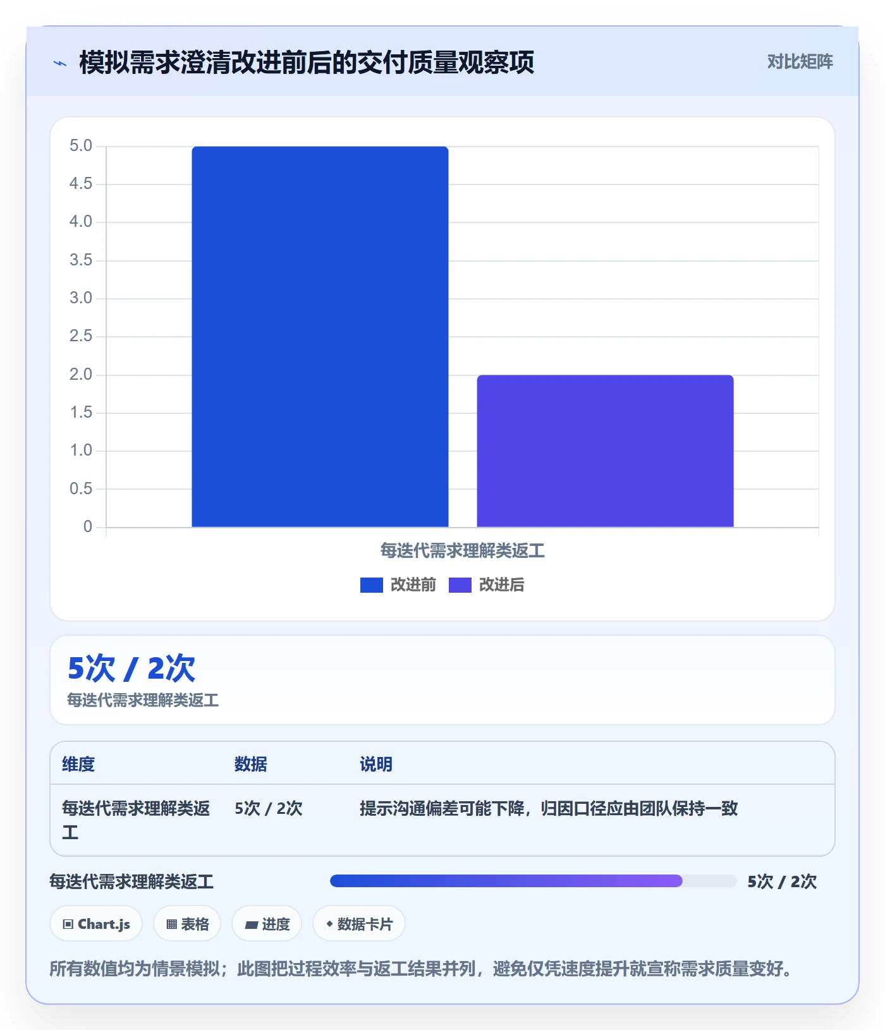
Task: Click the Chart.js tag chip
Action: coord(96,924)
